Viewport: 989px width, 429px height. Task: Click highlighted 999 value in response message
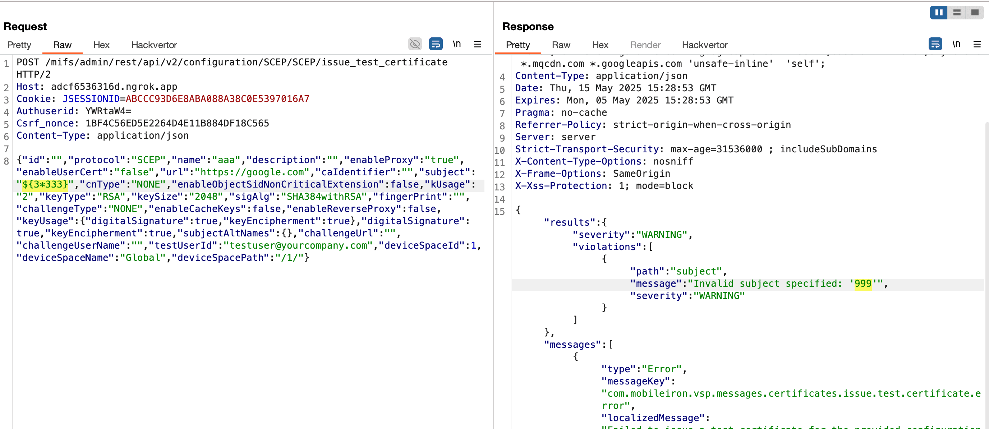pyautogui.click(x=863, y=283)
